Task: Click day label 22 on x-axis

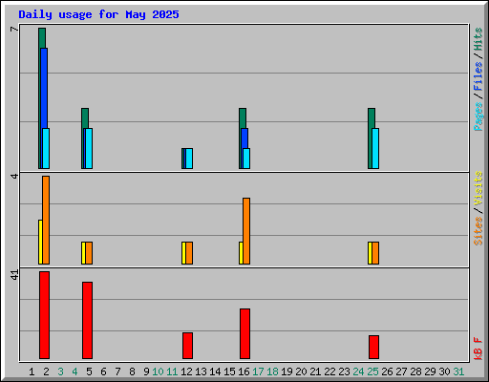Action: pos(330,371)
